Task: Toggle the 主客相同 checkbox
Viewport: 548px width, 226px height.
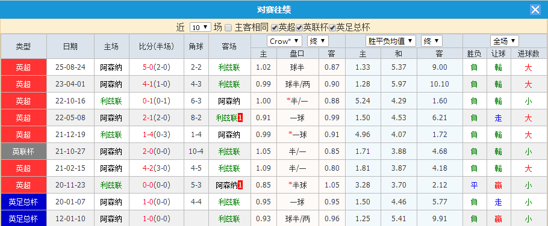Action: (x=228, y=28)
